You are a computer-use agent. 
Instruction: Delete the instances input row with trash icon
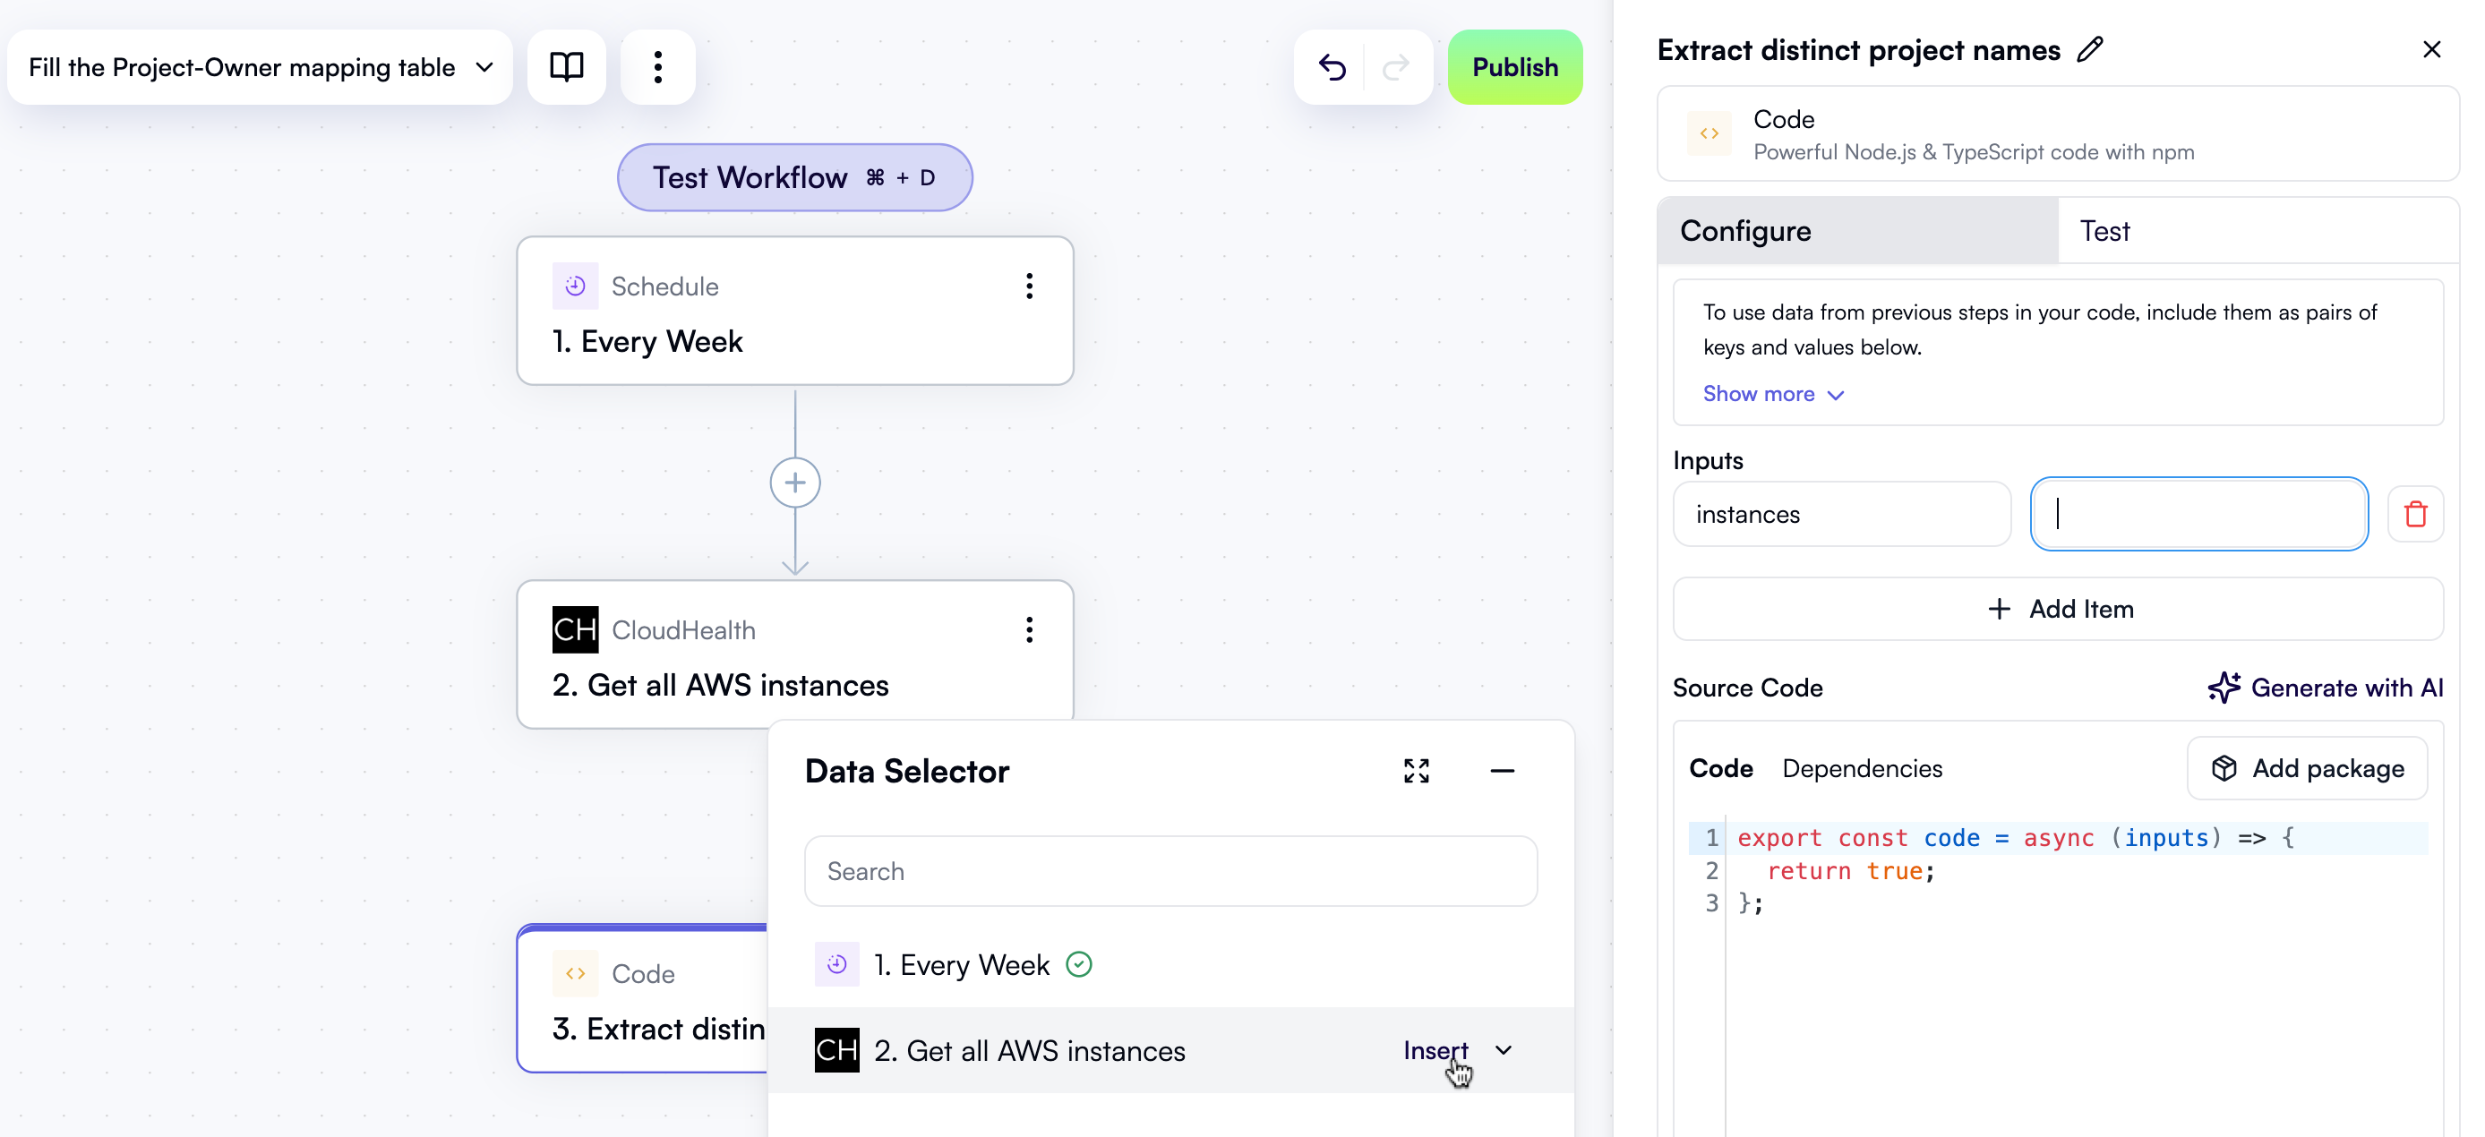coord(2414,514)
